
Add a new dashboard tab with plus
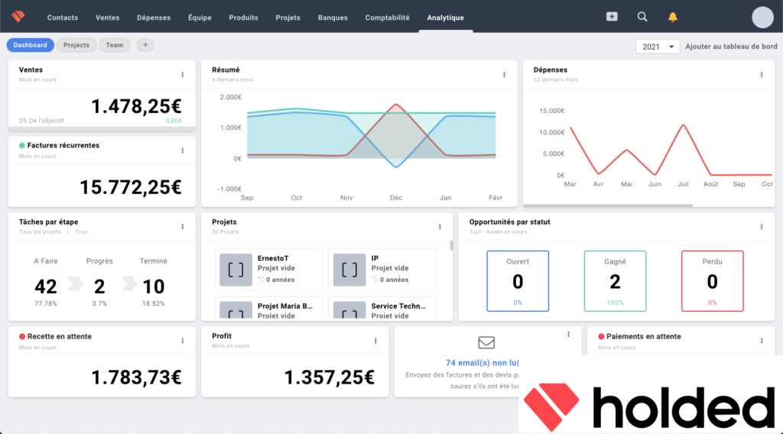tap(145, 45)
